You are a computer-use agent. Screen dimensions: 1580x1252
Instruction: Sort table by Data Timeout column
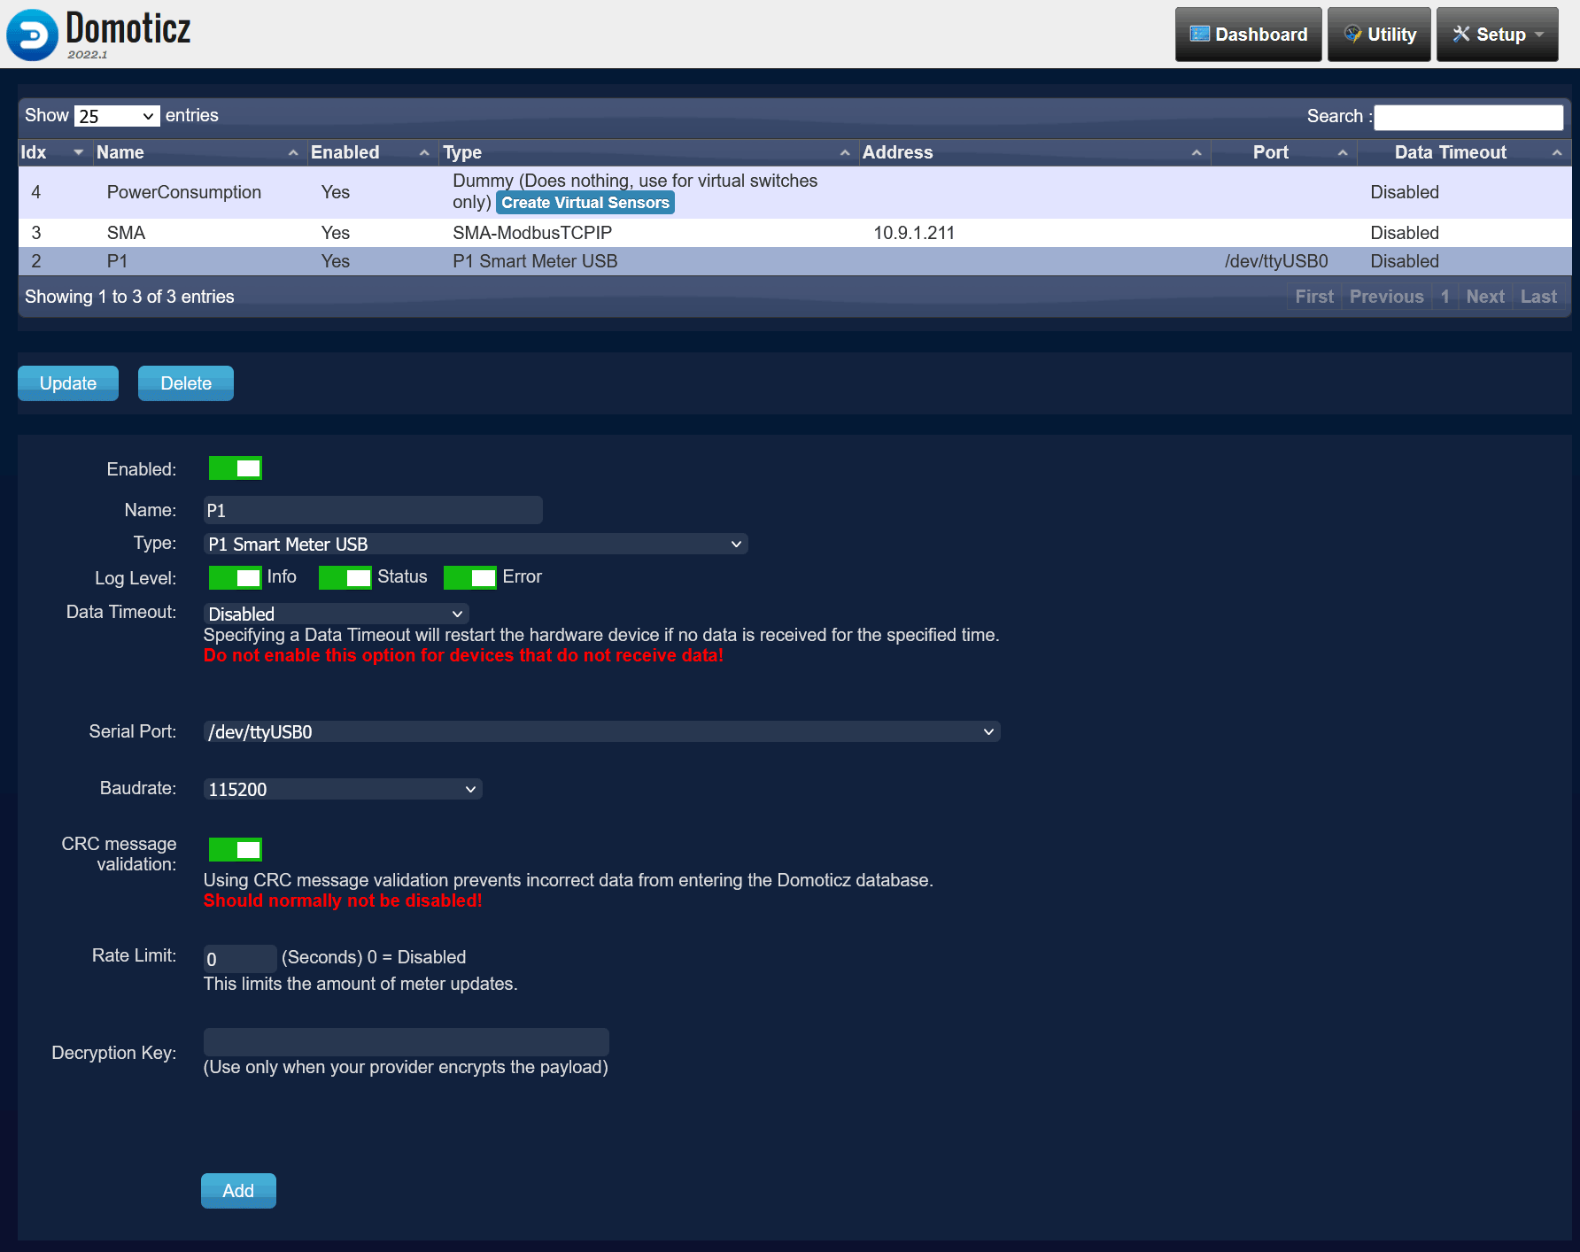coord(1465,152)
